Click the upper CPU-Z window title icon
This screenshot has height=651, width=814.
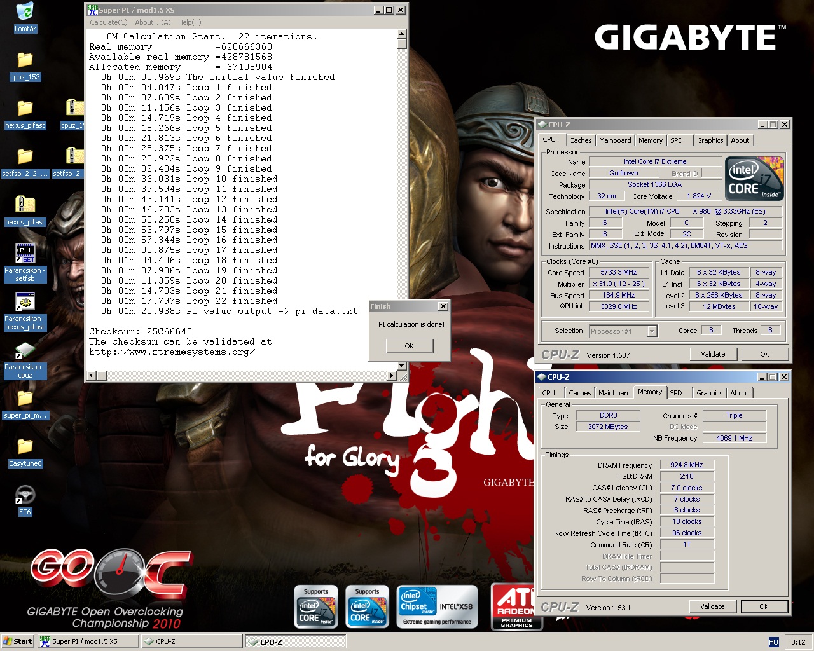coord(542,125)
